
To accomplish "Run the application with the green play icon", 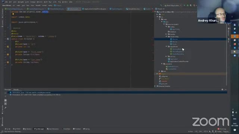I will coord(184,5).
